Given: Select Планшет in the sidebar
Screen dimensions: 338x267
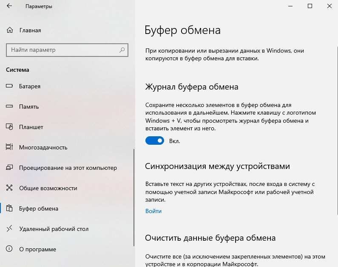Looking at the screenshot, I should click(31, 127).
